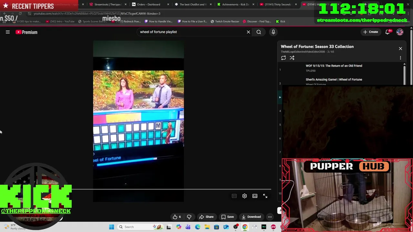The image size is (413, 232).
Task: Switch to 'Thirty Seconds' YouTube tab
Action: [x=278, y=4]
